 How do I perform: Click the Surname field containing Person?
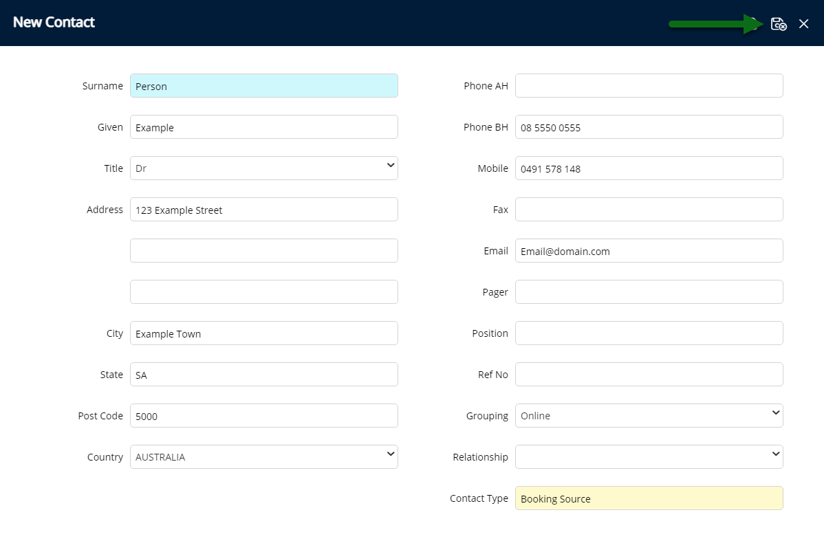point(264,86)
